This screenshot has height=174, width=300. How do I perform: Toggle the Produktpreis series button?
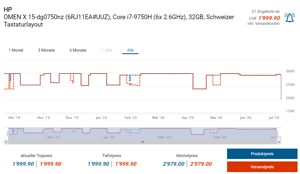click(x=262, y=154)
